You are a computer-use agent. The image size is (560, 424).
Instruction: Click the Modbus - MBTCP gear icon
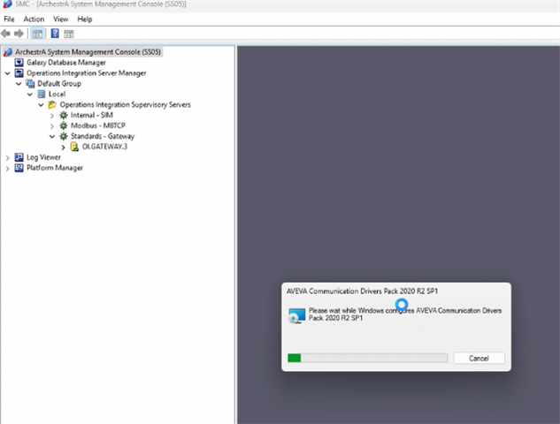64,125
